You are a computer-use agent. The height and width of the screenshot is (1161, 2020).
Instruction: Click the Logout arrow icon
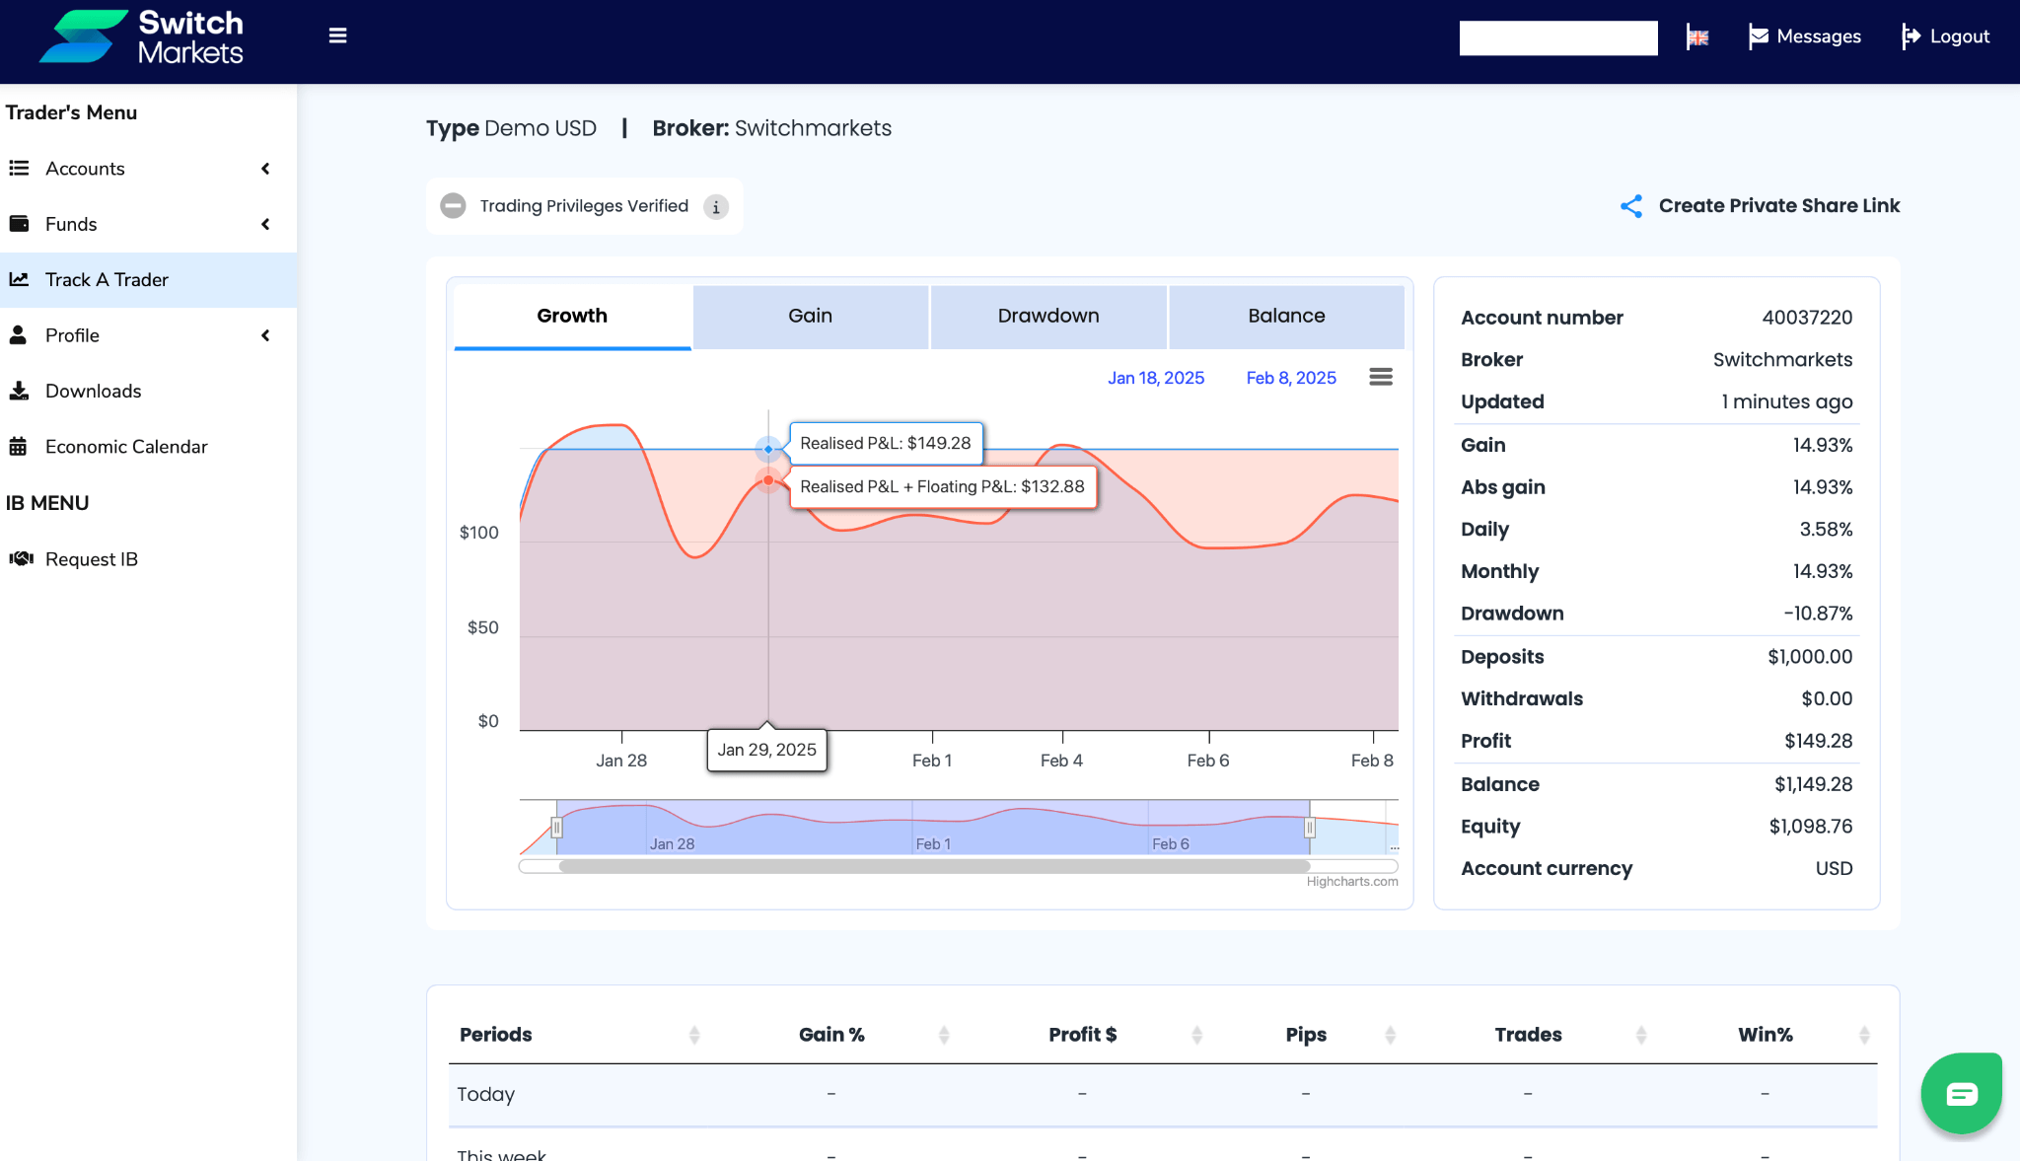[1911, 36]
